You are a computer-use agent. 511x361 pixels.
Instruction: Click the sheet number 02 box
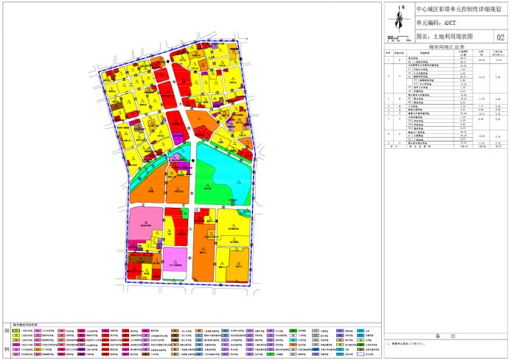click(501, 36)
